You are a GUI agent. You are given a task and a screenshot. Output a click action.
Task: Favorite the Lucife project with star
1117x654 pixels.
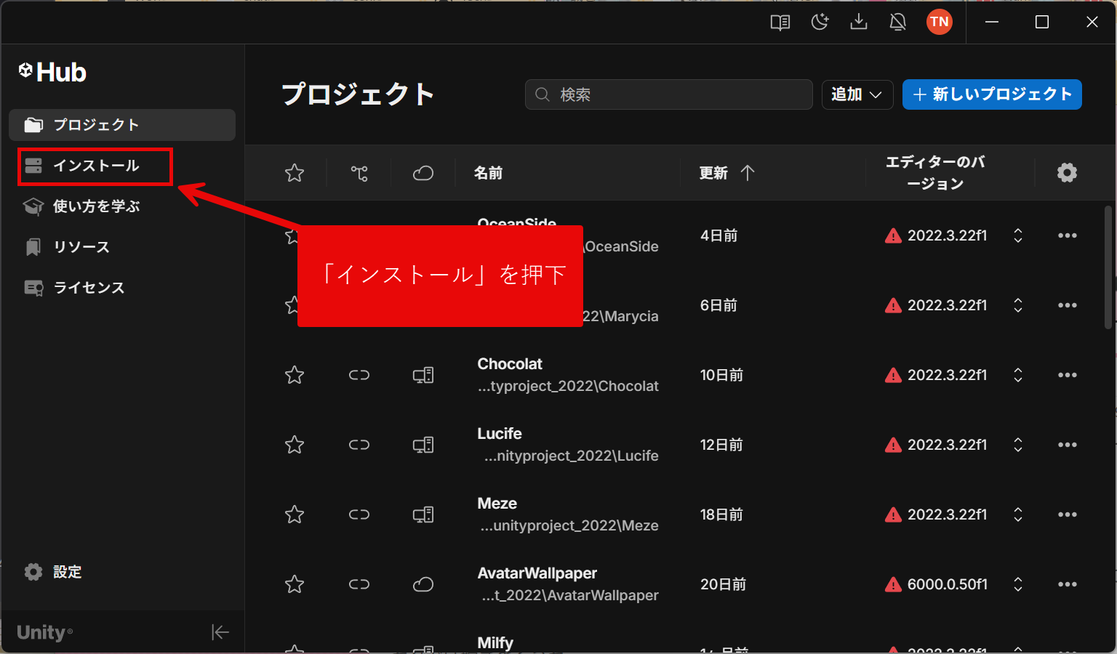pos(295,445)
